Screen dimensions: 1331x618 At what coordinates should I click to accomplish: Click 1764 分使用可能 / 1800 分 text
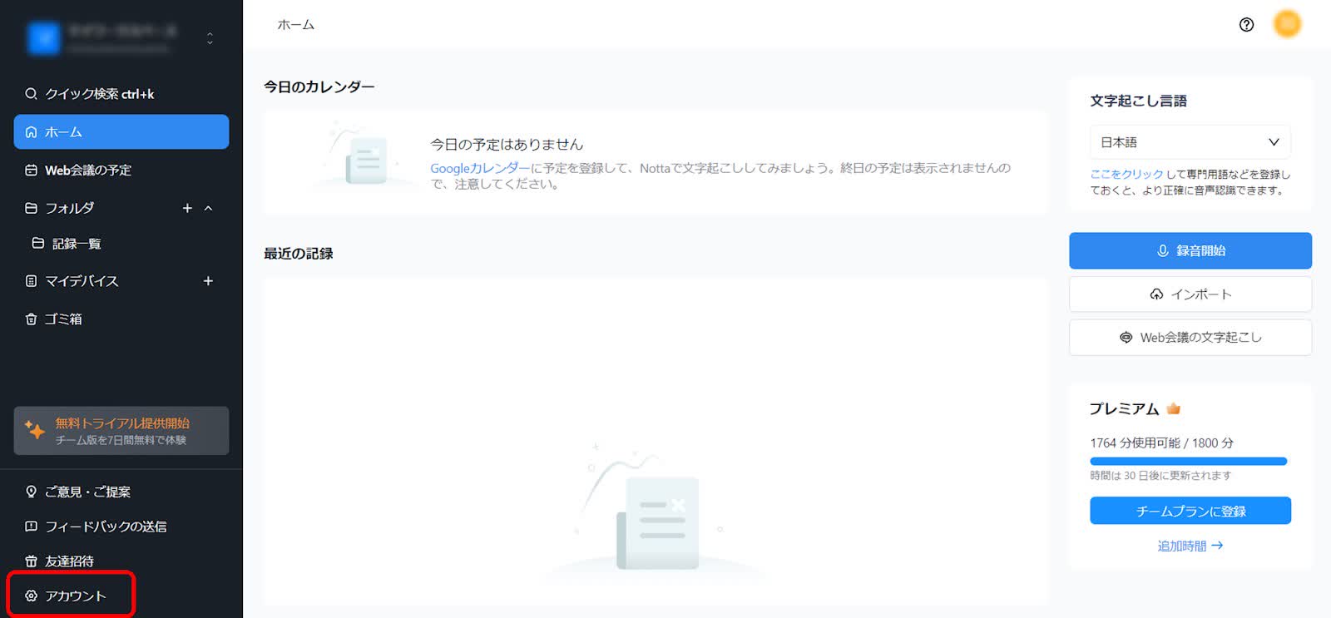point(1162,443)
